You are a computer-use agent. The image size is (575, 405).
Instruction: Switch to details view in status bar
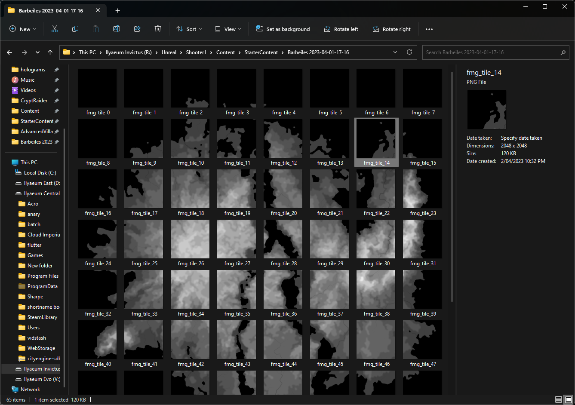click(x=558, y=399)
